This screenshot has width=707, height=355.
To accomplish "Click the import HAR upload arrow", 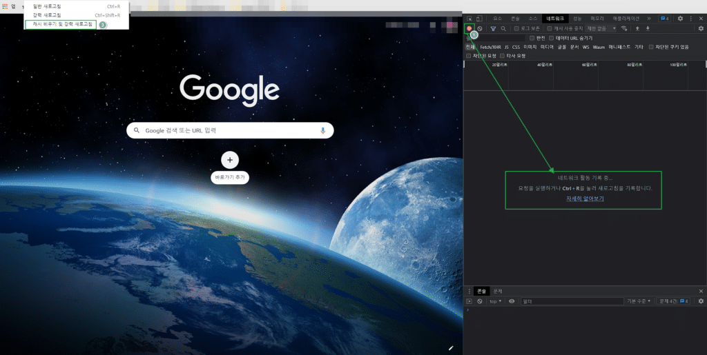I will [x=637, y=28].
